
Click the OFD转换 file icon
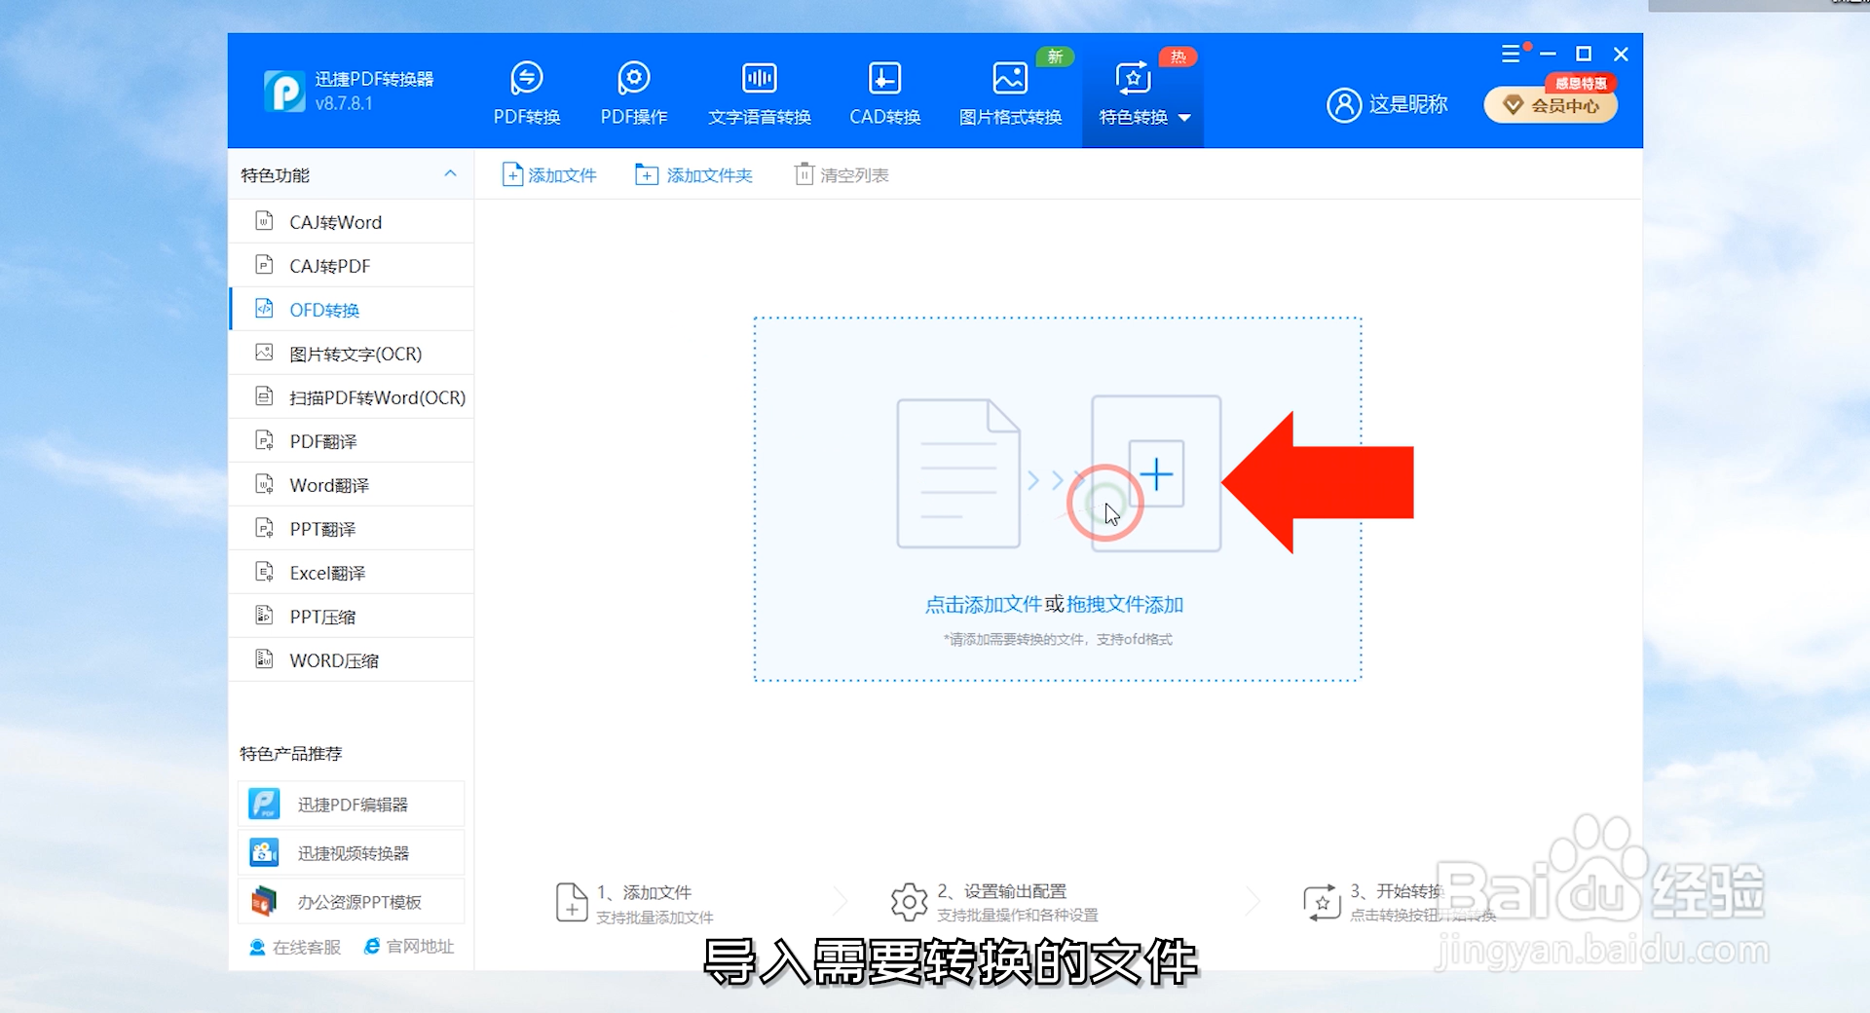tap(264, 309)
